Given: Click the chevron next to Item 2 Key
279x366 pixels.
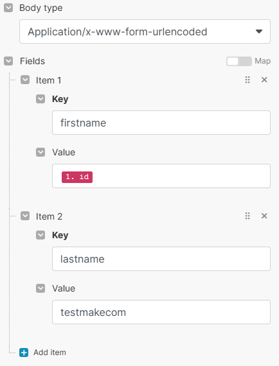Looking at the screenshot, I should (x=40, y=235).
